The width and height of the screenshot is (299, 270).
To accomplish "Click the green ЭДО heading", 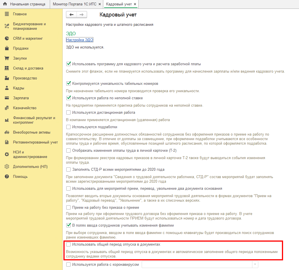I will tap(71, 33).
